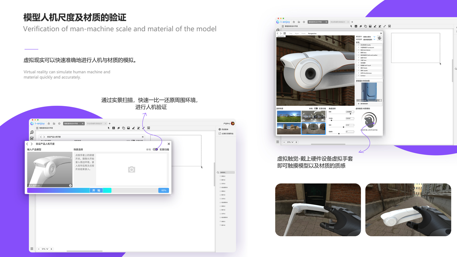Open the 模型部件 dropdown arrow
457x257 pixels.
pos(374,37)
